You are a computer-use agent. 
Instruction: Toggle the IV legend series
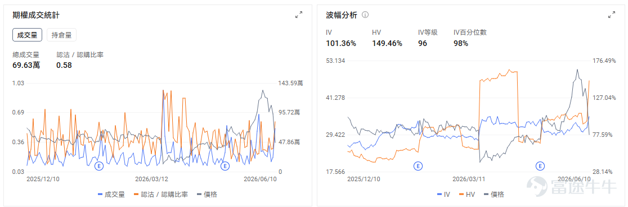tap(443, 195)
